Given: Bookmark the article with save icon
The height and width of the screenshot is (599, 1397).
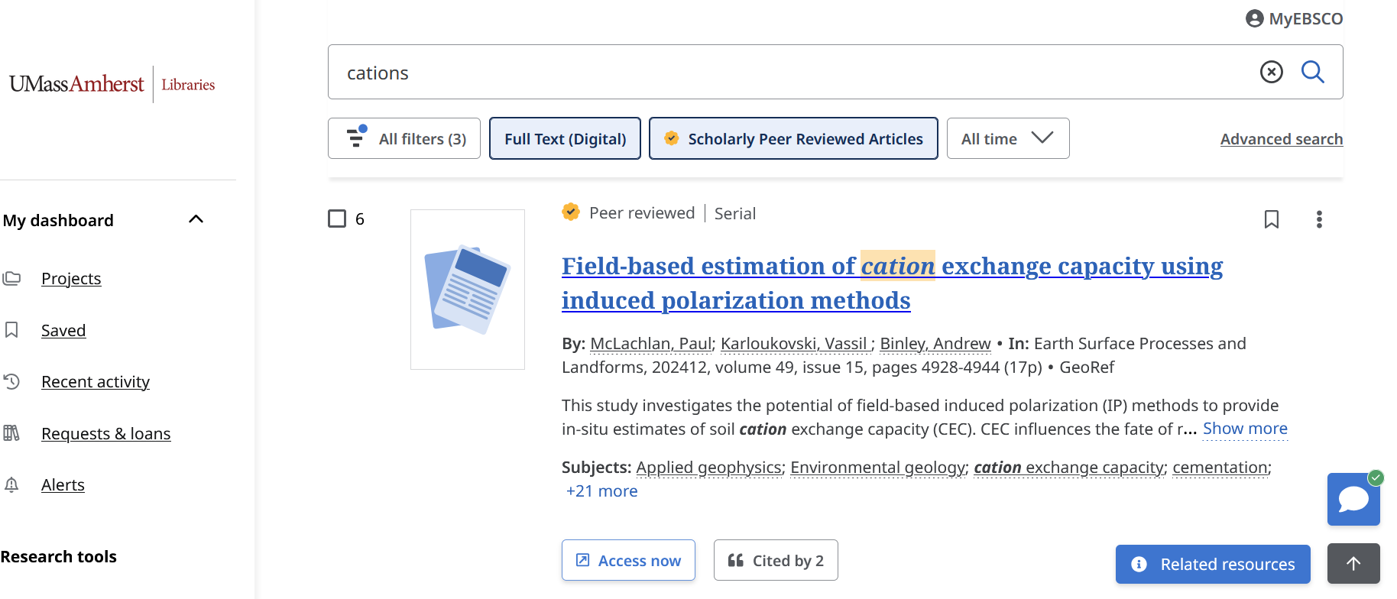Looking at the screenshot, I should coord(1271,219).
